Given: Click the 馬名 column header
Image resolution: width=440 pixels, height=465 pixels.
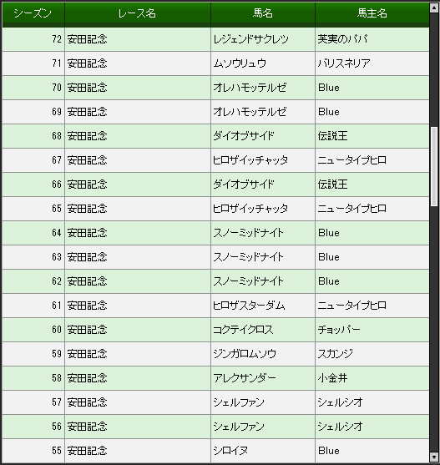Looking at the screenshot, I should 263,13.
